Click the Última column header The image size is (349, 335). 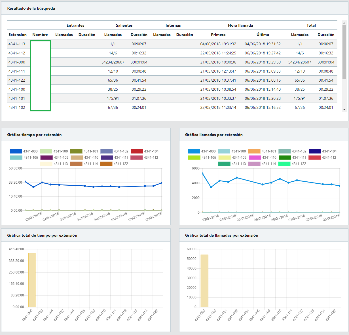pyautogui.click(x=263, y=35)
